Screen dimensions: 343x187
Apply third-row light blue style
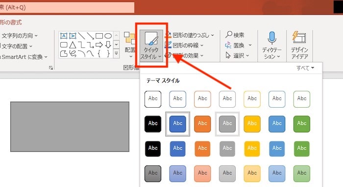tap(277, 149)
